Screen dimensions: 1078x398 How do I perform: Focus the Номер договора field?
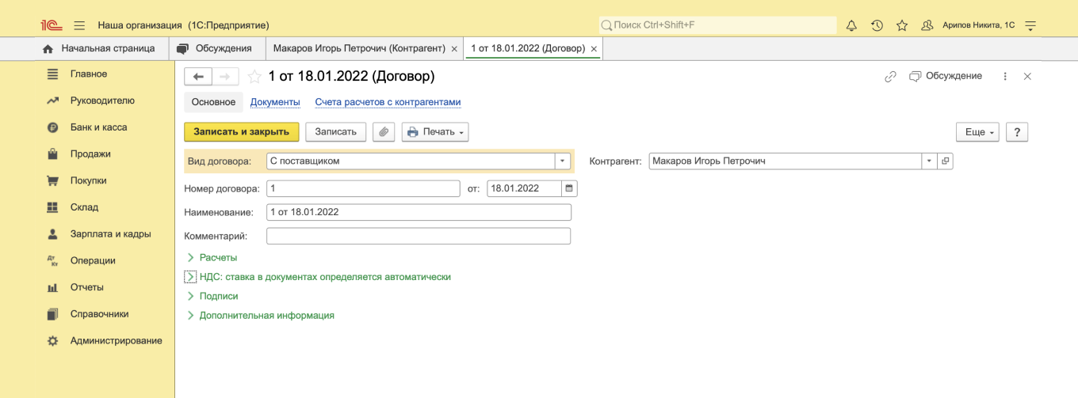pyautogui.click(x=363, y=188)
